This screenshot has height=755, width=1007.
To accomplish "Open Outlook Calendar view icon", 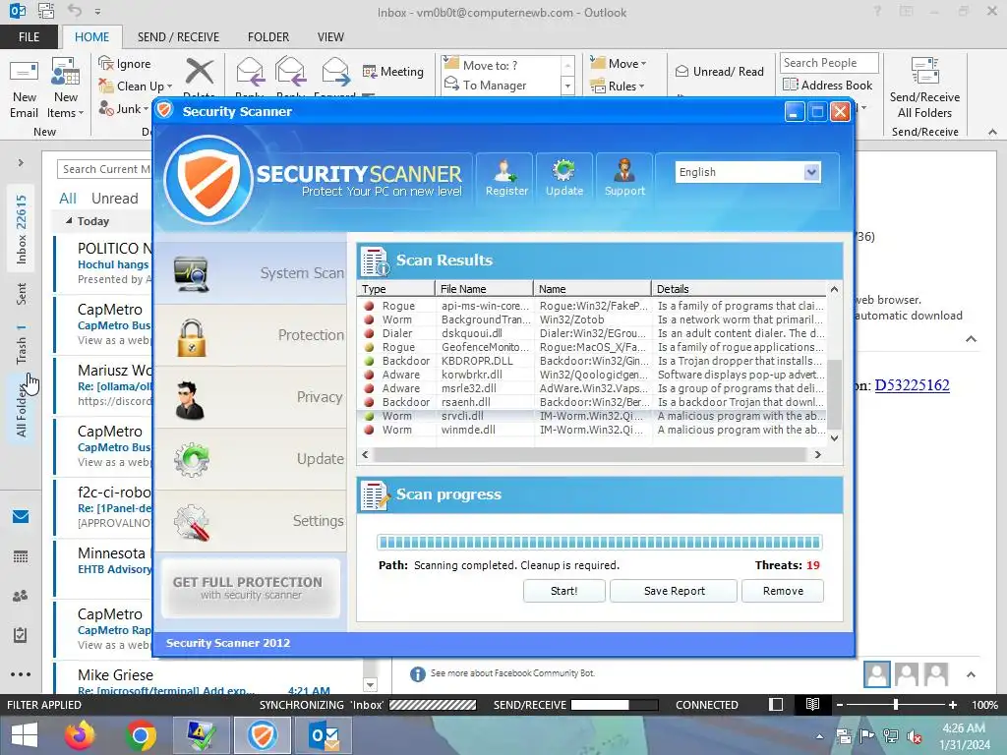I will point(21,556).
